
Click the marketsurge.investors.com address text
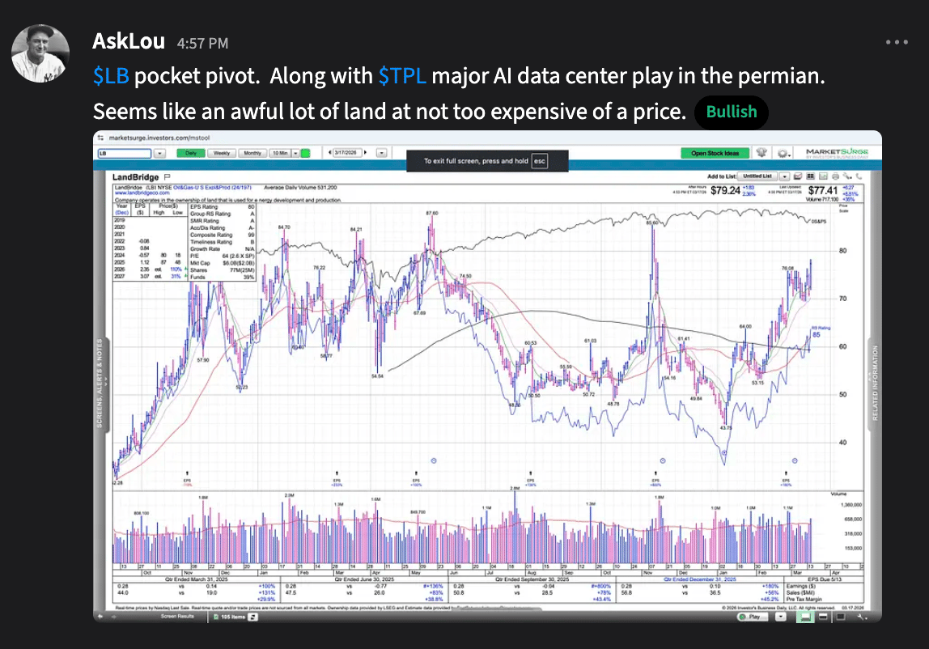click(159, 138)
